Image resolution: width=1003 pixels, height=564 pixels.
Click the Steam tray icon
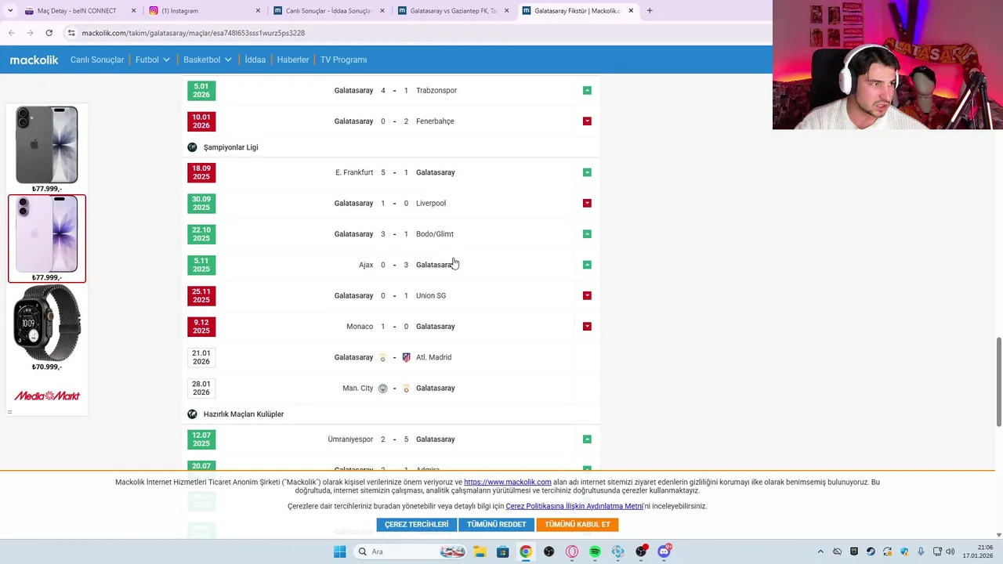(871, 551)
